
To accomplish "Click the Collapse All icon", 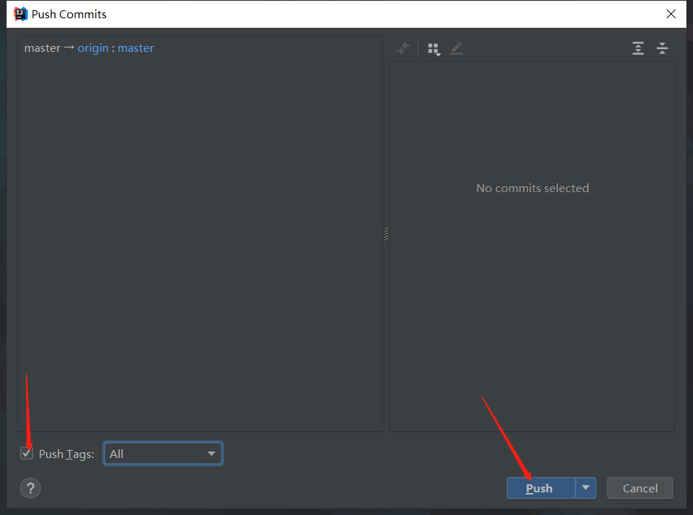I will click(662, 49).
